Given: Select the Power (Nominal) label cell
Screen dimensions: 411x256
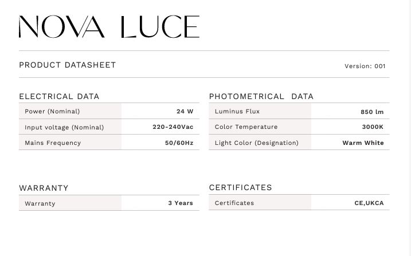Looking at the screenshot, I should coord(52,112).
